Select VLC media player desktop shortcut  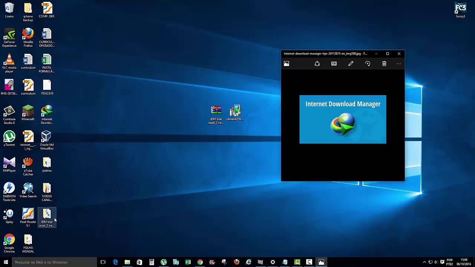tap(9, 63)
